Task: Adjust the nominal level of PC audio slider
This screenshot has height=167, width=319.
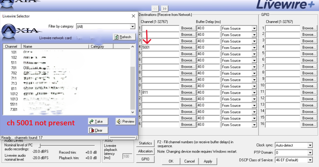Action: coord(40,145)
